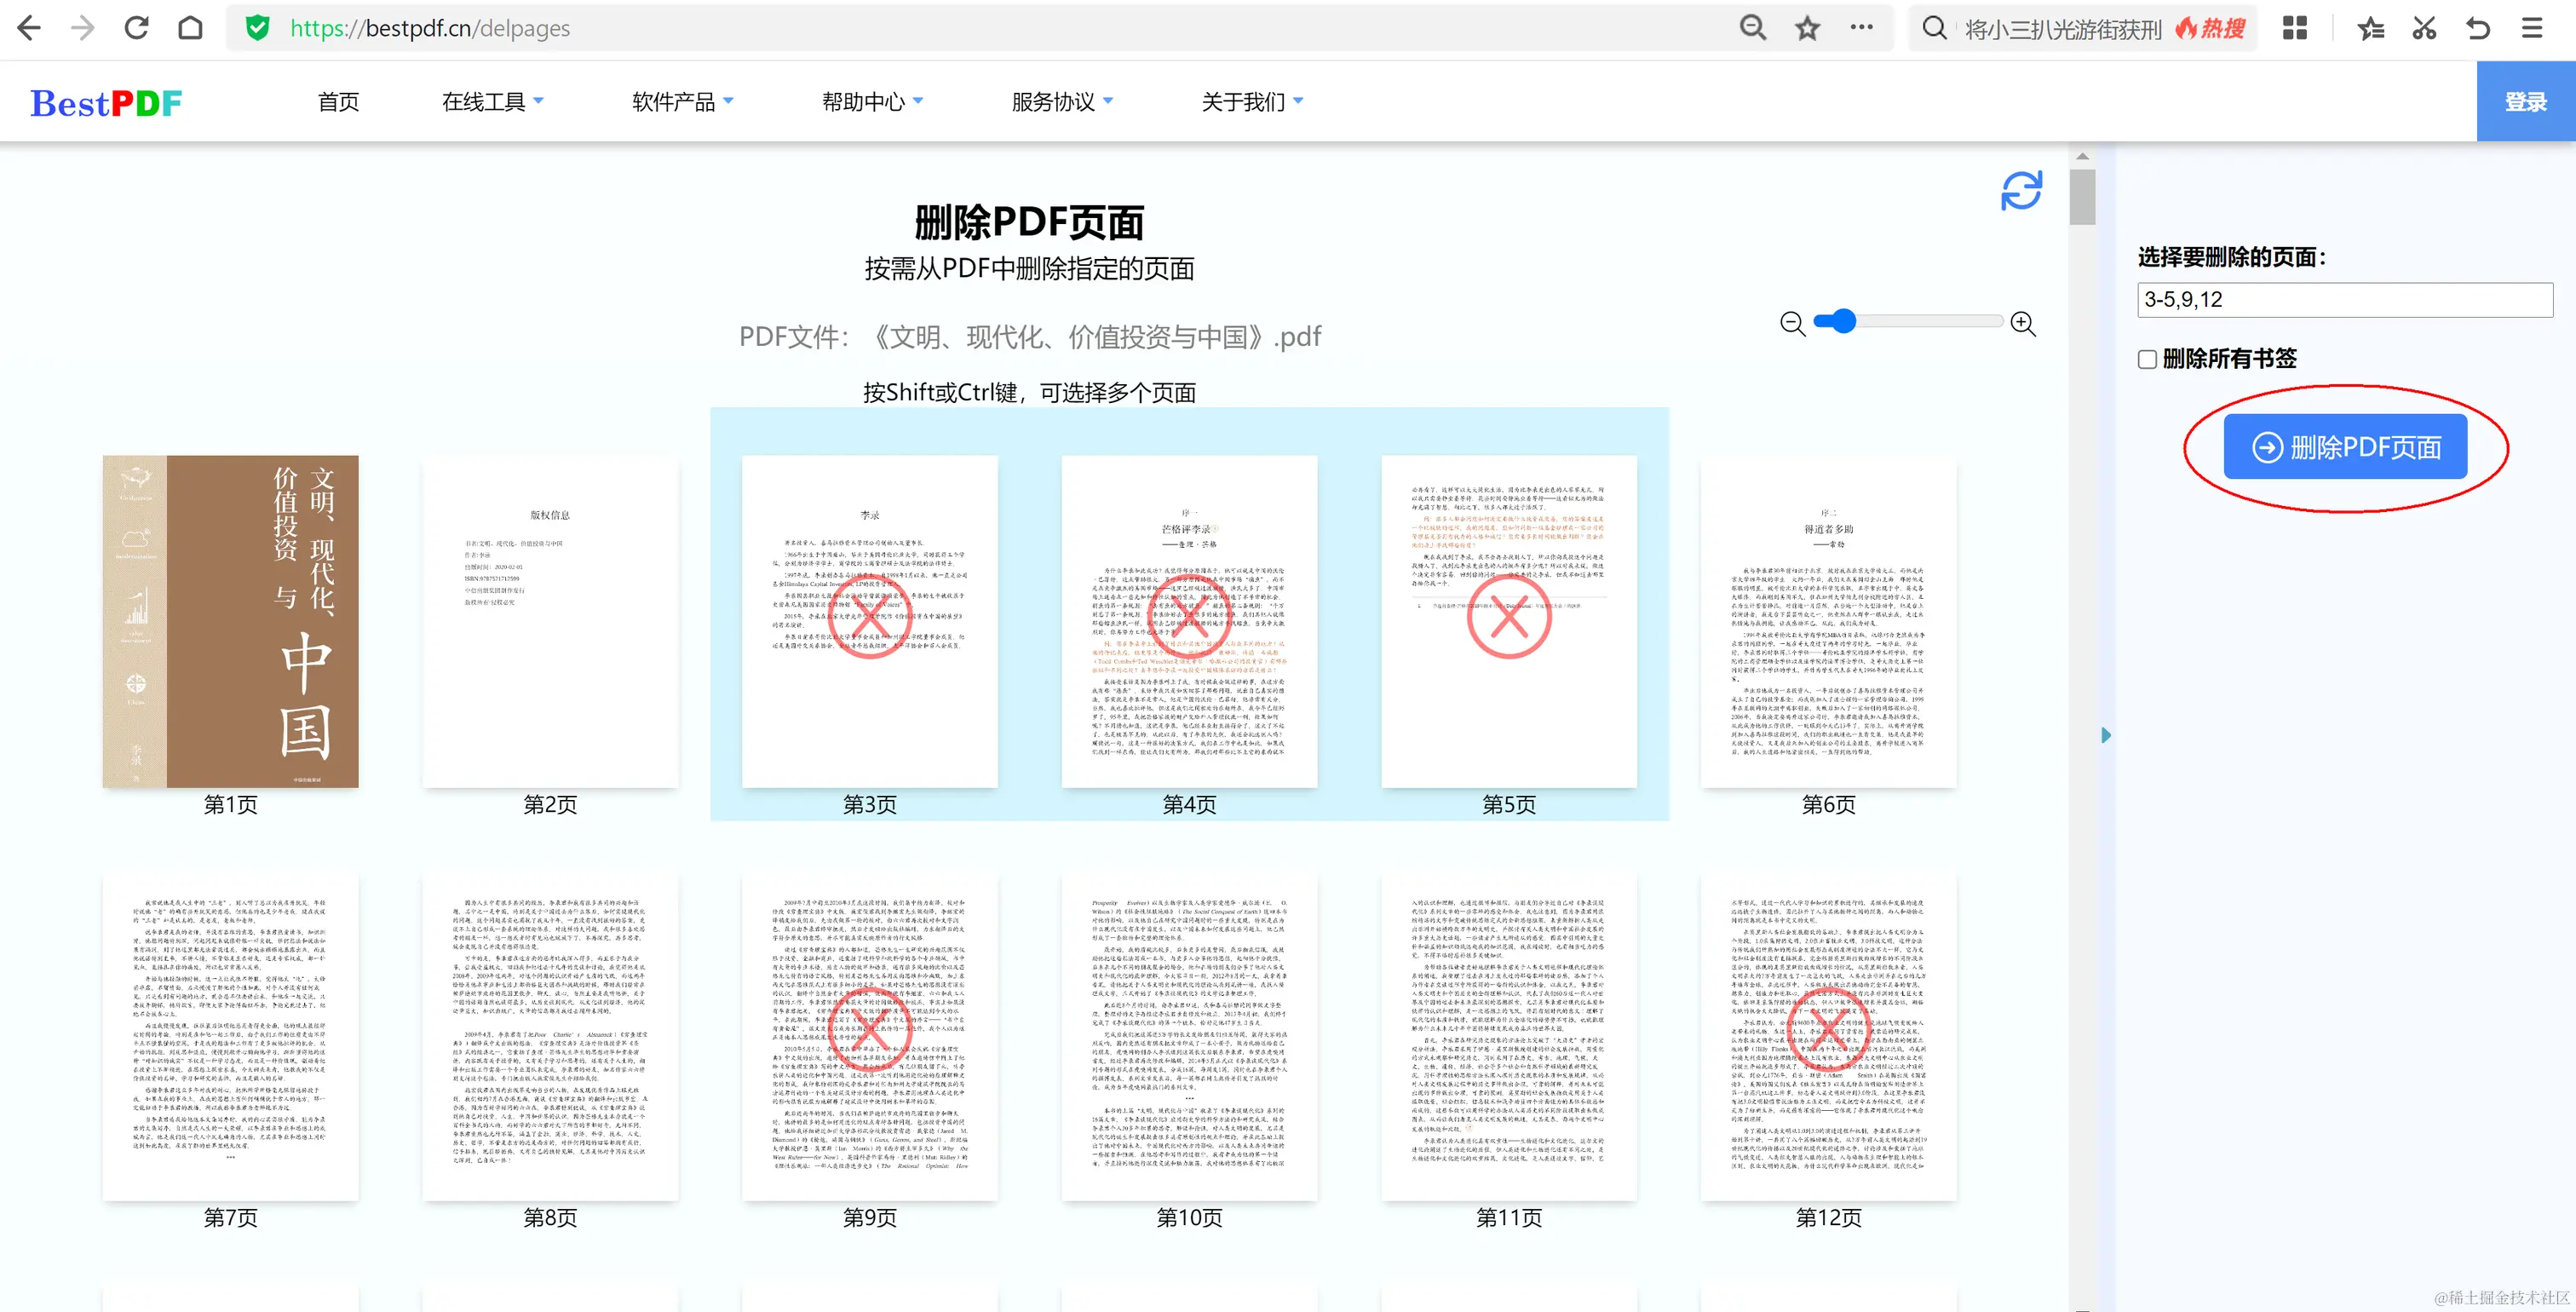The height and width of the screenshot is (1312, 2576).
Task: Click the zoom-out magnifier icon
Action: point(1792,323)
